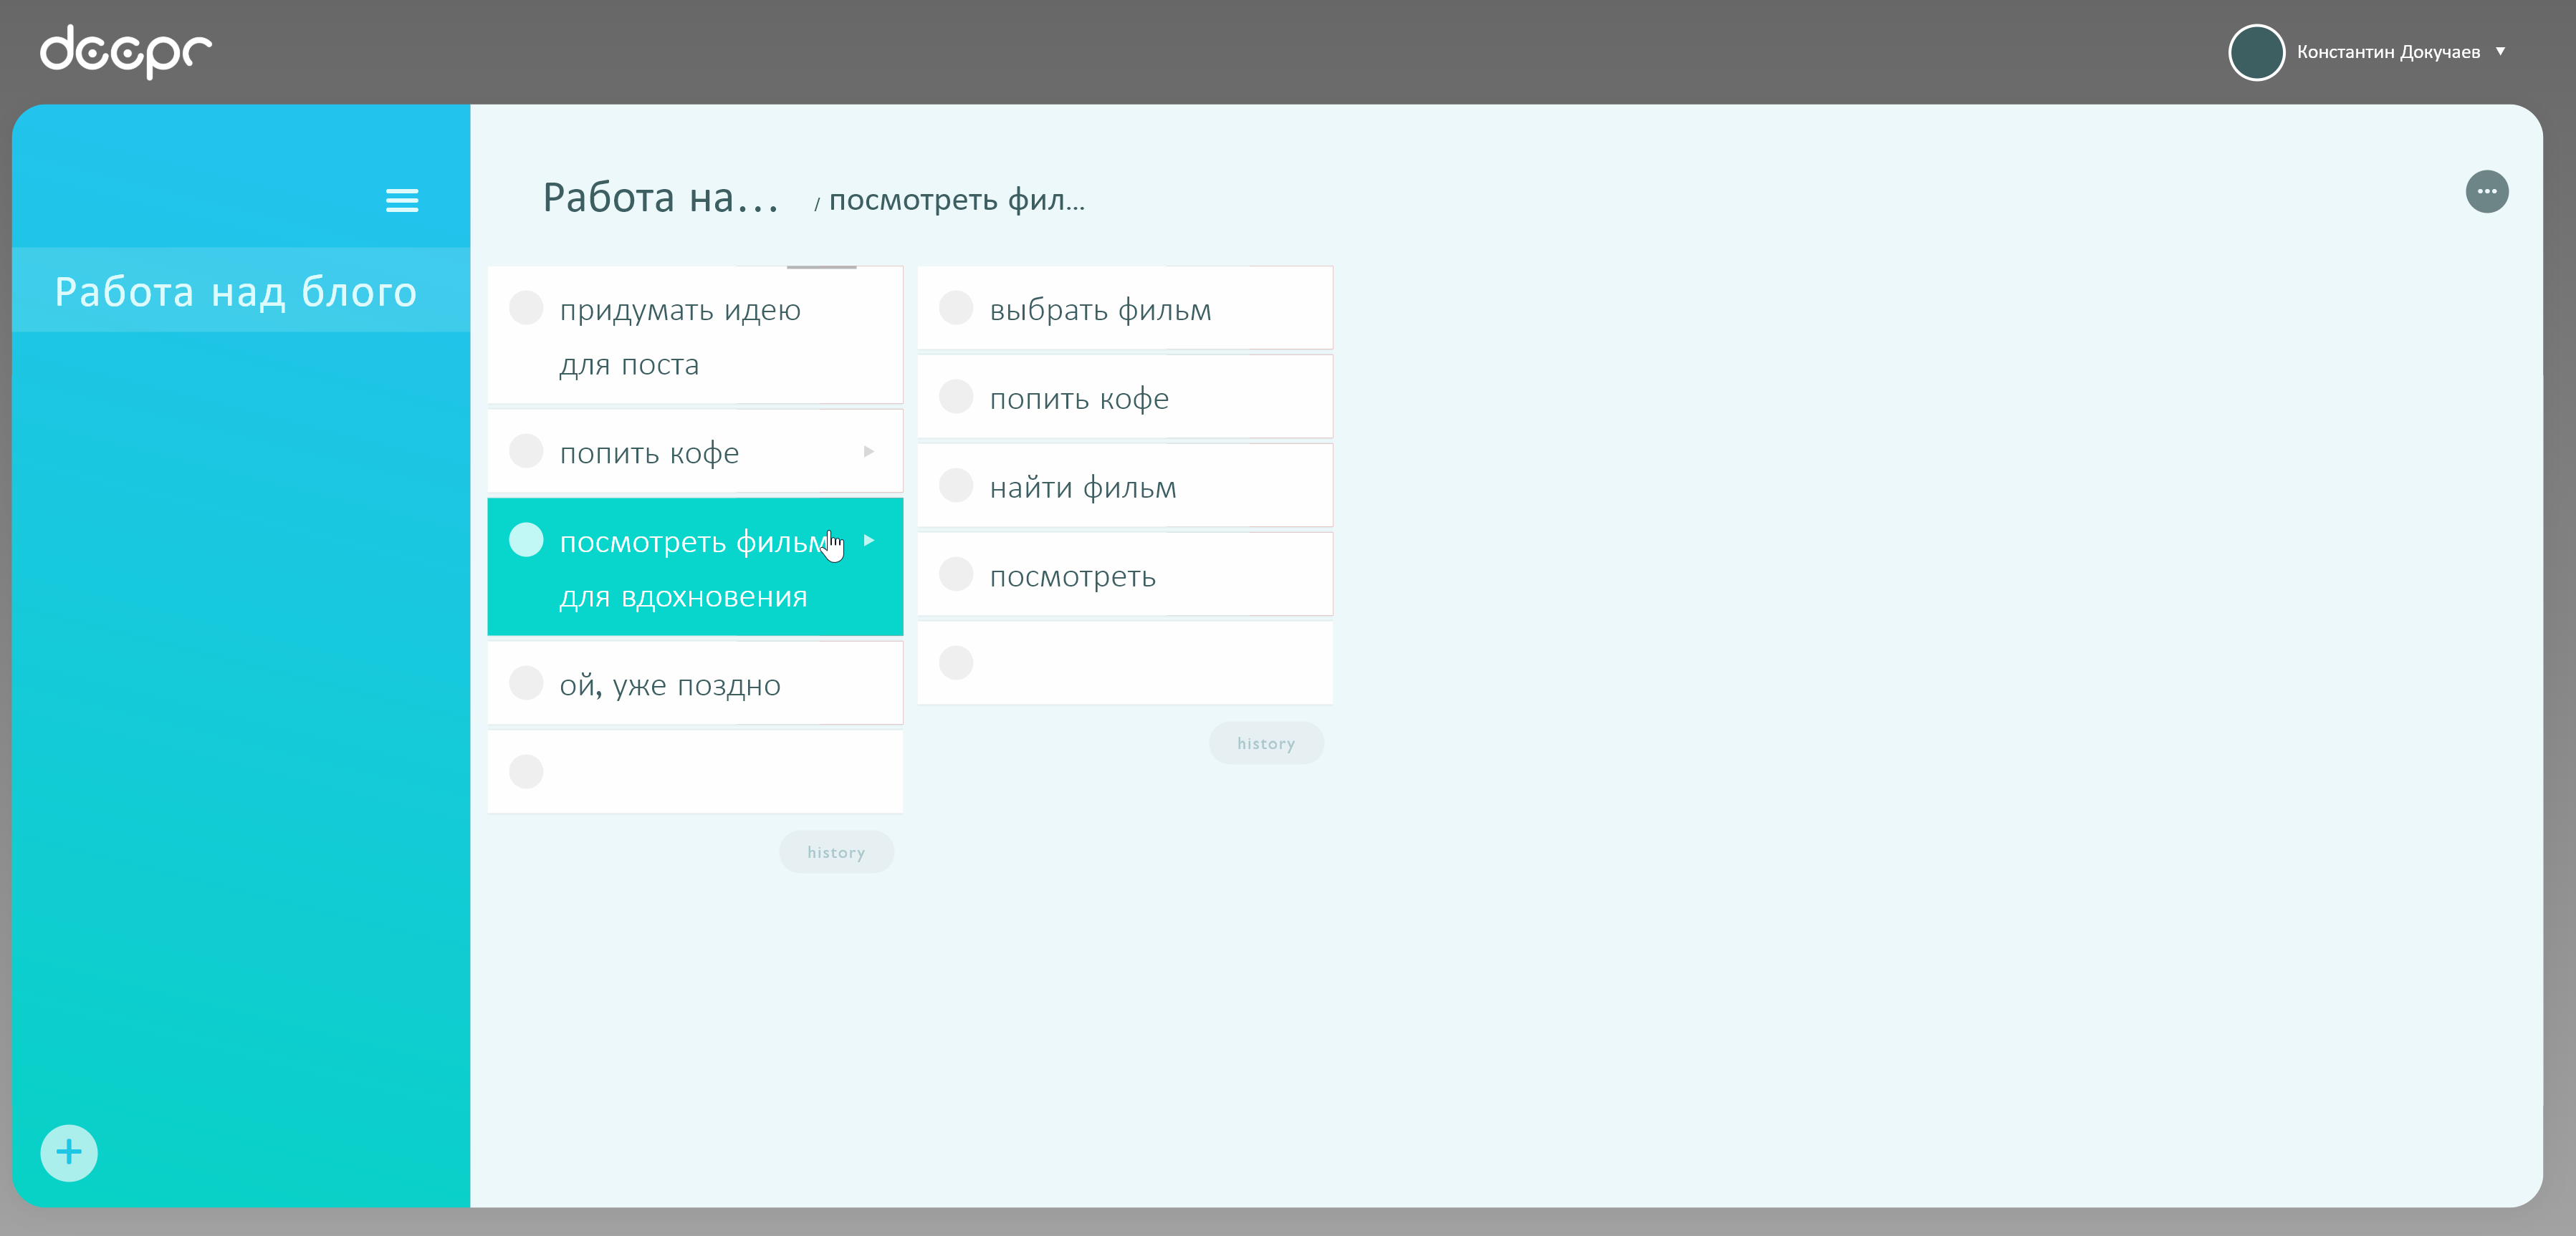Check off 'придумать идею для поста' circle
Viewport: 2576px width, 1236px height.
(526, 308)
